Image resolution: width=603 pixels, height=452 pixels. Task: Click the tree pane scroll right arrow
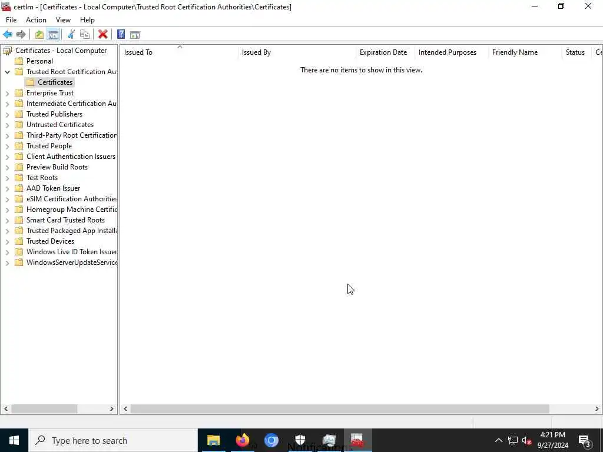coord(111,408)
